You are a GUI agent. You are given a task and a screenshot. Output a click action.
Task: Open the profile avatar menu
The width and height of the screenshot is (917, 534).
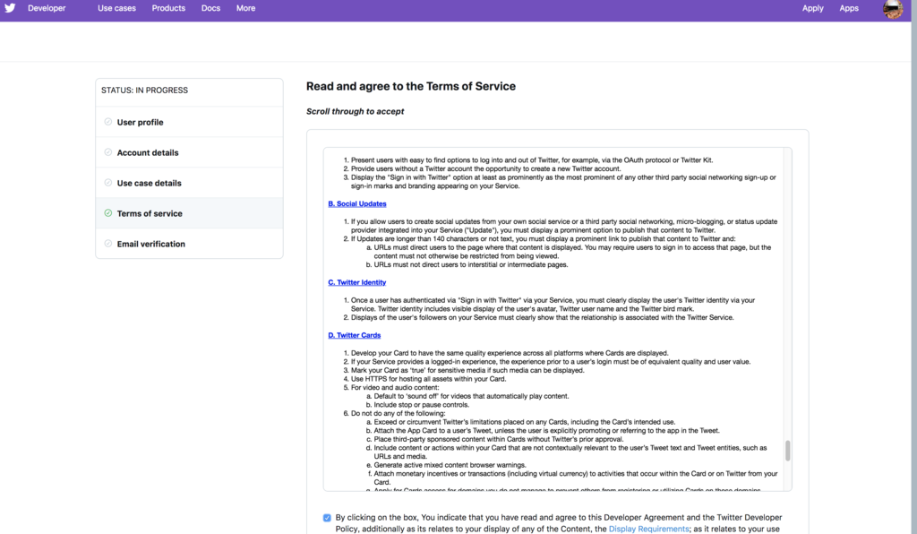tap(893, 9)
